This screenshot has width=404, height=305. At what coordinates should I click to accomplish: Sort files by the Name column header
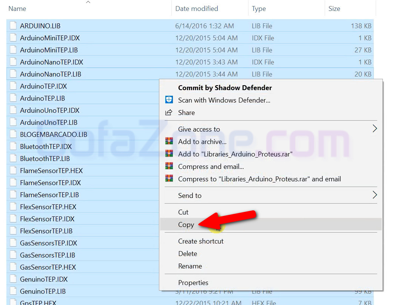pos(17,9)
